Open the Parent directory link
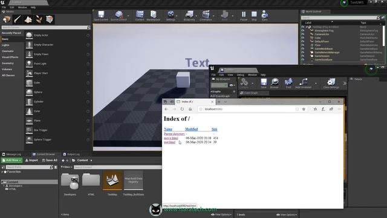This screenshot has height=218, width=387. [174, 134]
